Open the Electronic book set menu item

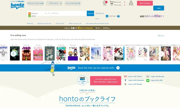tap(44, 23)
